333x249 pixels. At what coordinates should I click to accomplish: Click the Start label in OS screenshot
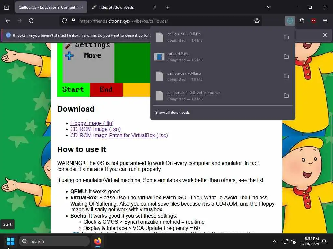point(73,89)
